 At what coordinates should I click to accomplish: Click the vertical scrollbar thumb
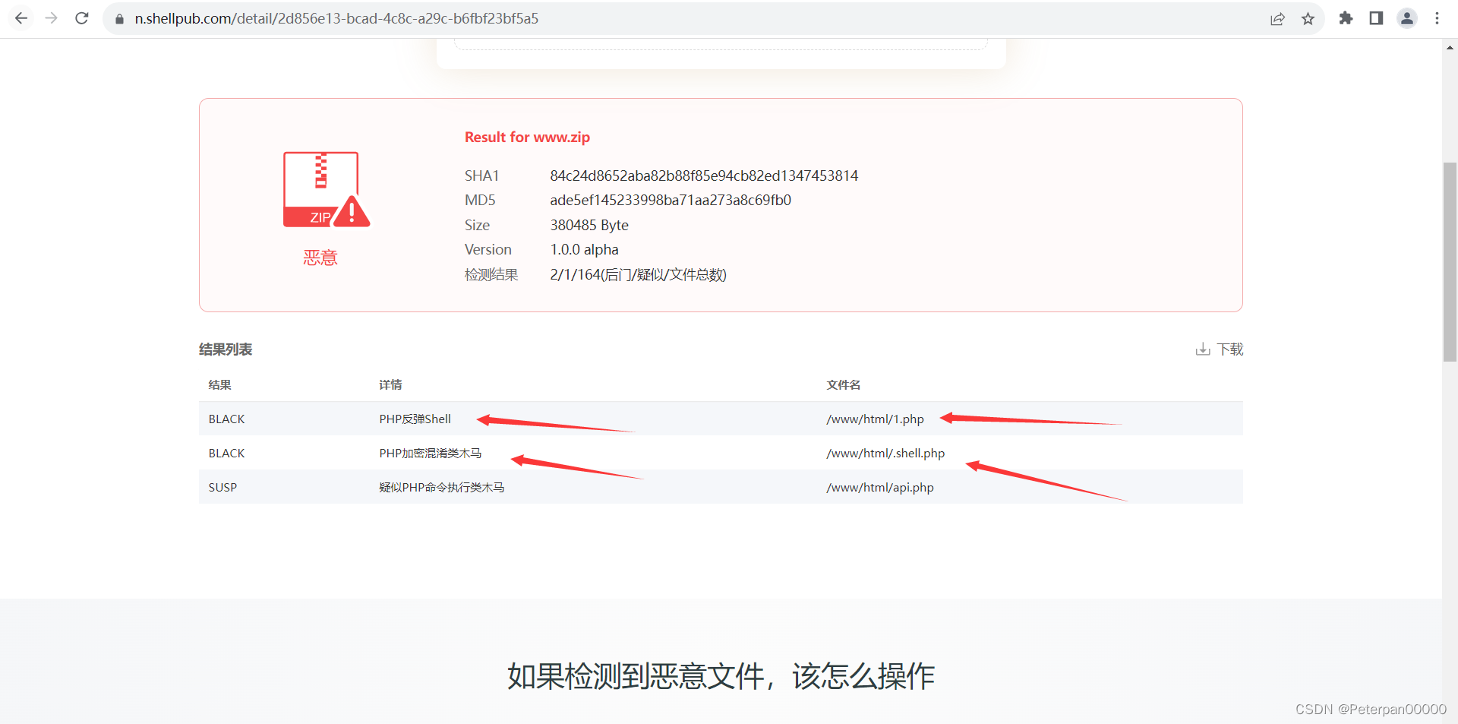coord(1450,261)
